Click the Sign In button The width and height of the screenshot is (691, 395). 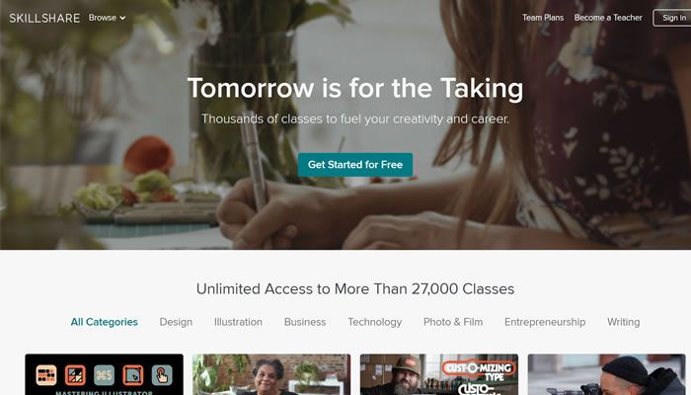(x=672, y=18)
